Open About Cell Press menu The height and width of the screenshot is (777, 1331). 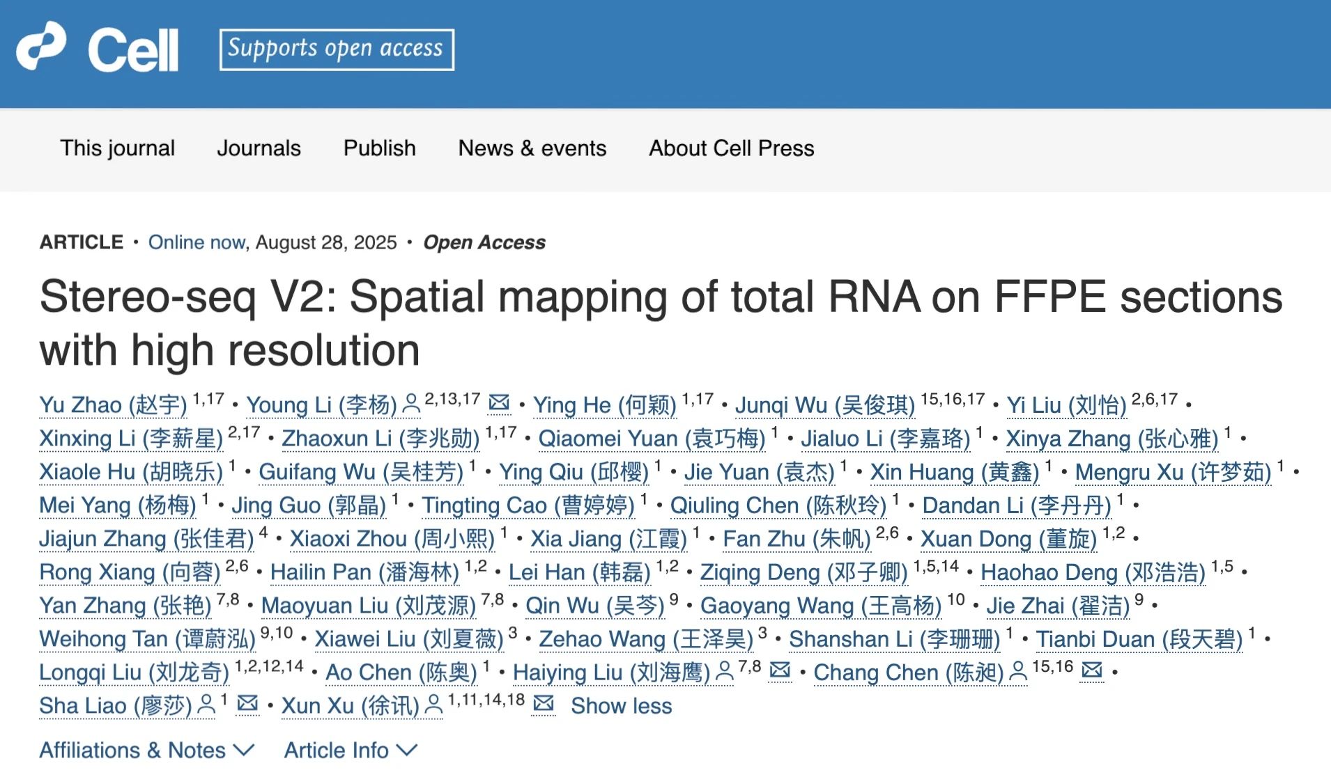pyautogui.click(x=731, y=148)
